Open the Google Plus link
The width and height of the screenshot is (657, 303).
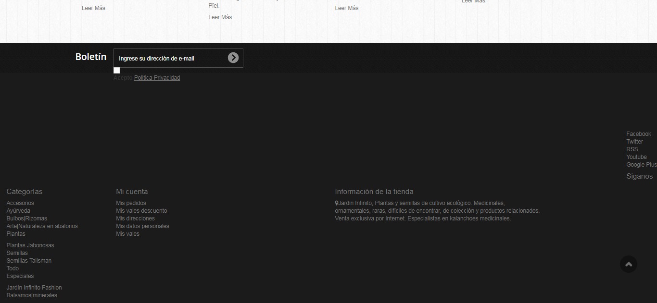coord(642,165)
